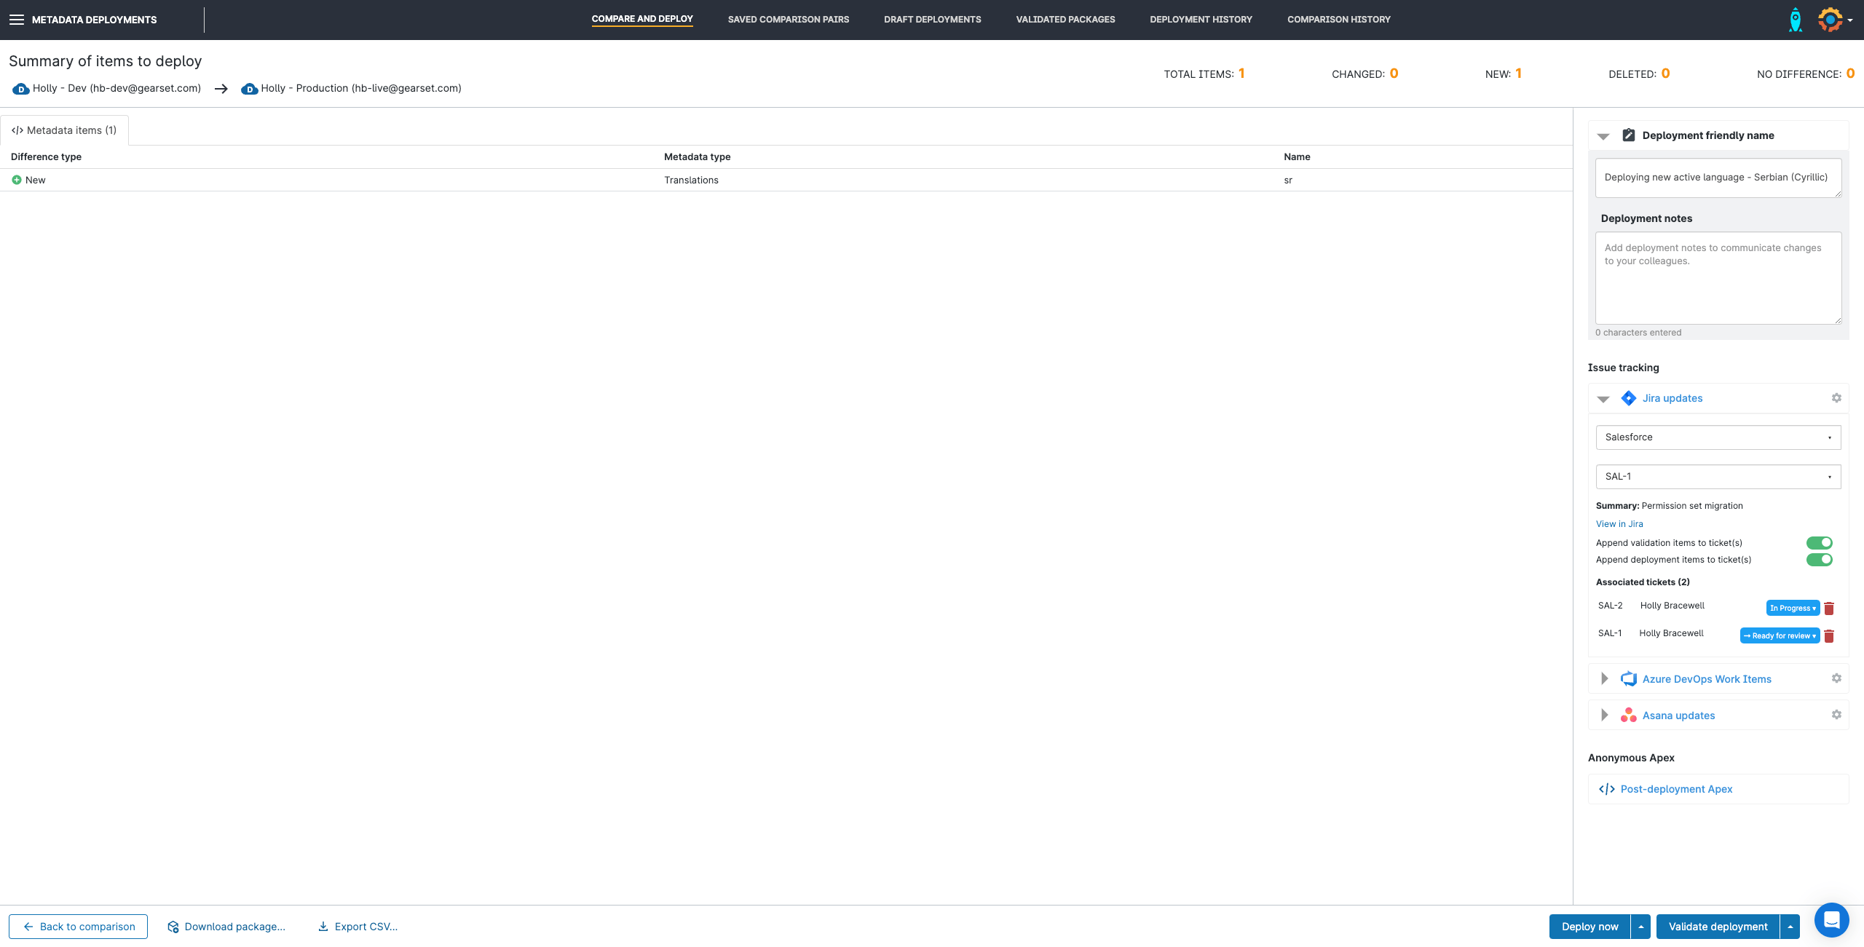Delete the SAL-2 associated ticket

(x=1829, y=608)
